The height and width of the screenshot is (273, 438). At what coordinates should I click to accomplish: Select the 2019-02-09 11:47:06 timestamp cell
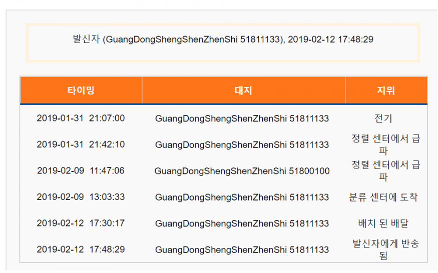point(81,171)
